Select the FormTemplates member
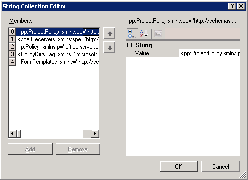The image size is (248, 180). click(x=58, y=62)
